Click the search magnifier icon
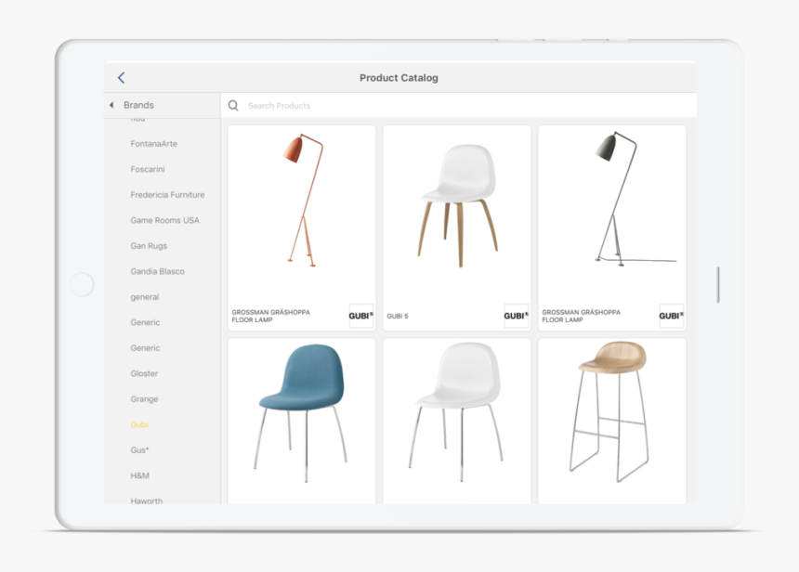This screenshot has width=799, height=572. click(233, 104)
